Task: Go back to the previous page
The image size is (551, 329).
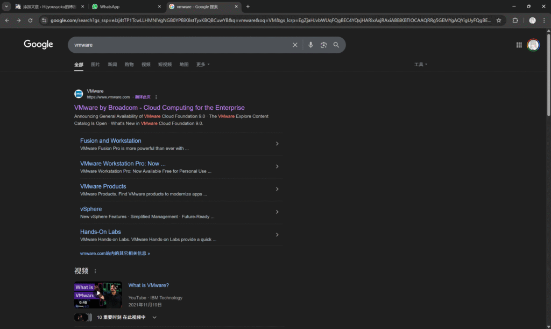Action: tap(7, 20)
